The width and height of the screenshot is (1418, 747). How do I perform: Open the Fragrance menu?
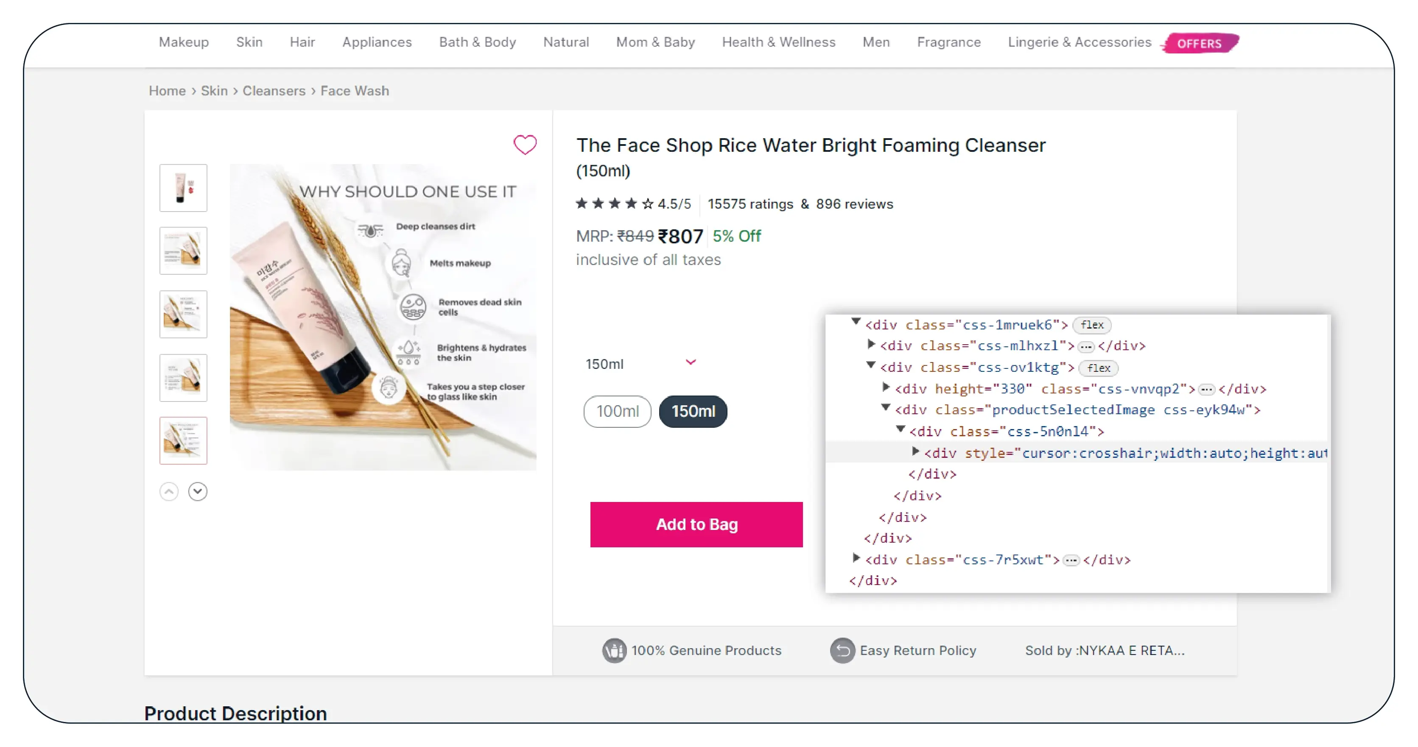pyautogui.click(x=948, y=42)
